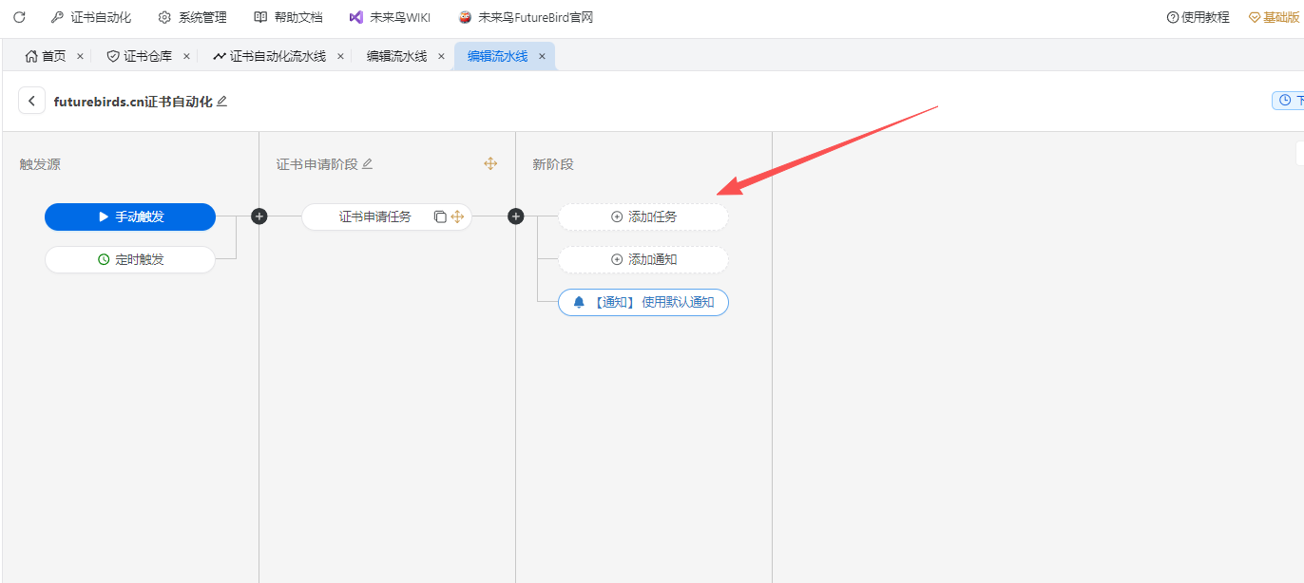Click the browser refresh icon

tap(19, 17)
